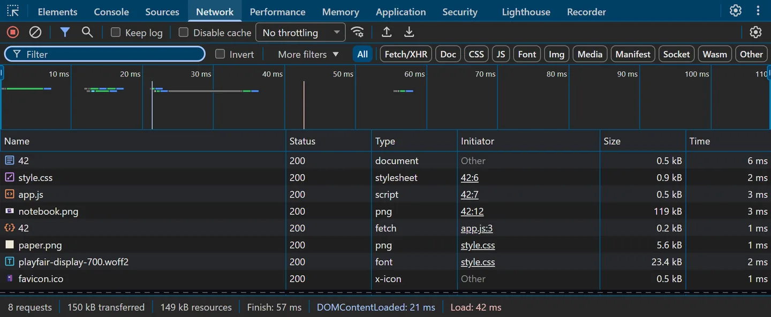This screenshot has width=771, height=317.
Task: Toggle the filter funnel icon
Action: pos(65,32)
